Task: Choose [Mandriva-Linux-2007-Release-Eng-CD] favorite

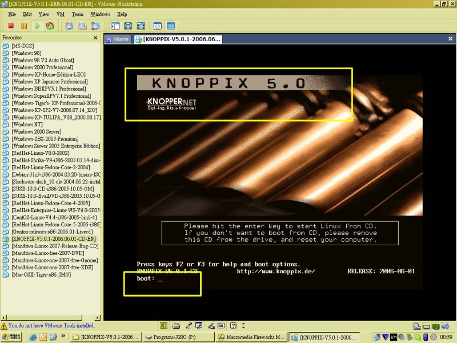Action: tap(55, 246)
